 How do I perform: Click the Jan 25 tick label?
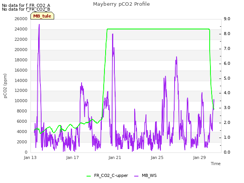pos(157,157)
